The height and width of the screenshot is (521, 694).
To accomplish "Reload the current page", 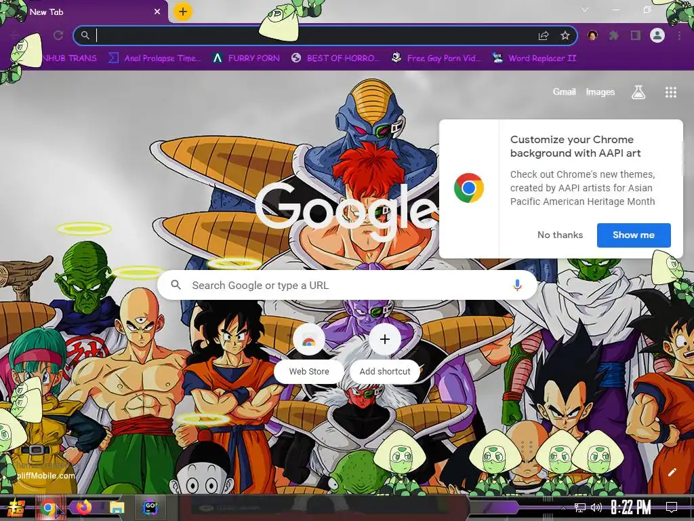I will tap(58, 35).
